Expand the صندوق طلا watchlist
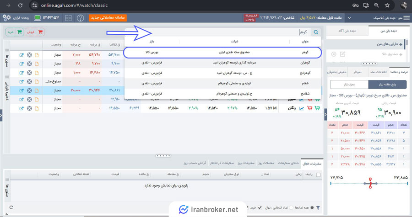Viewport: 412px width, 217px height. [401, 54]
